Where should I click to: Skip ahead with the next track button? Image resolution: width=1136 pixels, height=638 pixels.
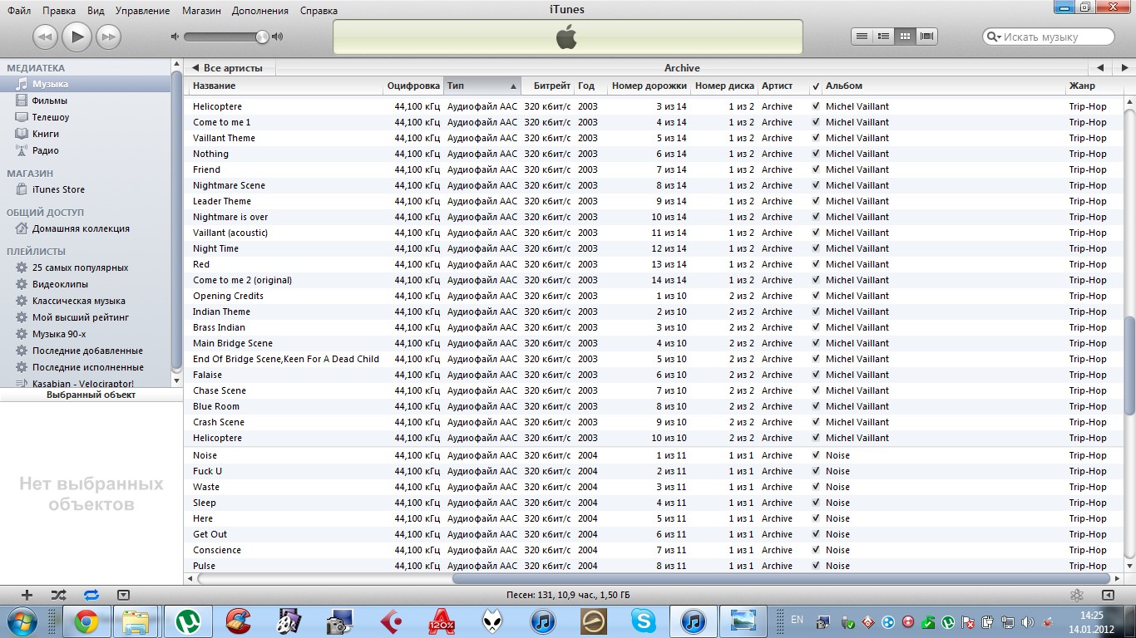(x=108, y=37)
